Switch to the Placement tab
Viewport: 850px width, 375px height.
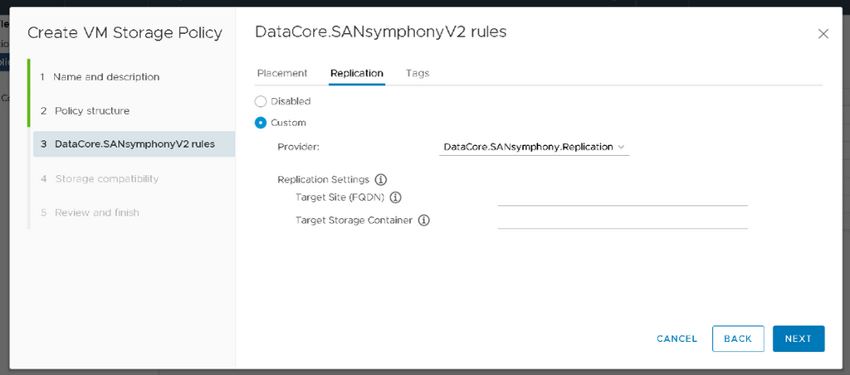282,73
